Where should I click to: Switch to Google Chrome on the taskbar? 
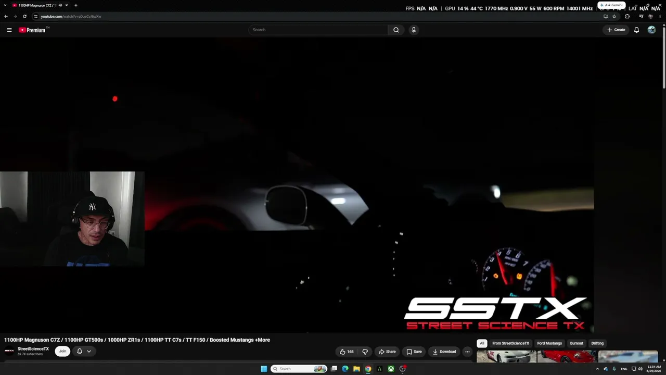pos(368,369)
